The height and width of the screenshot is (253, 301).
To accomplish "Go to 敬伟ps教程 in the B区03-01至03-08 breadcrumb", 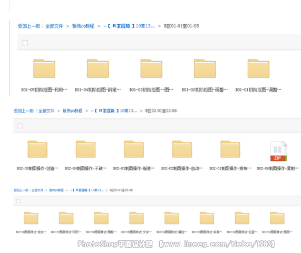I will click(x=56, y=190).
